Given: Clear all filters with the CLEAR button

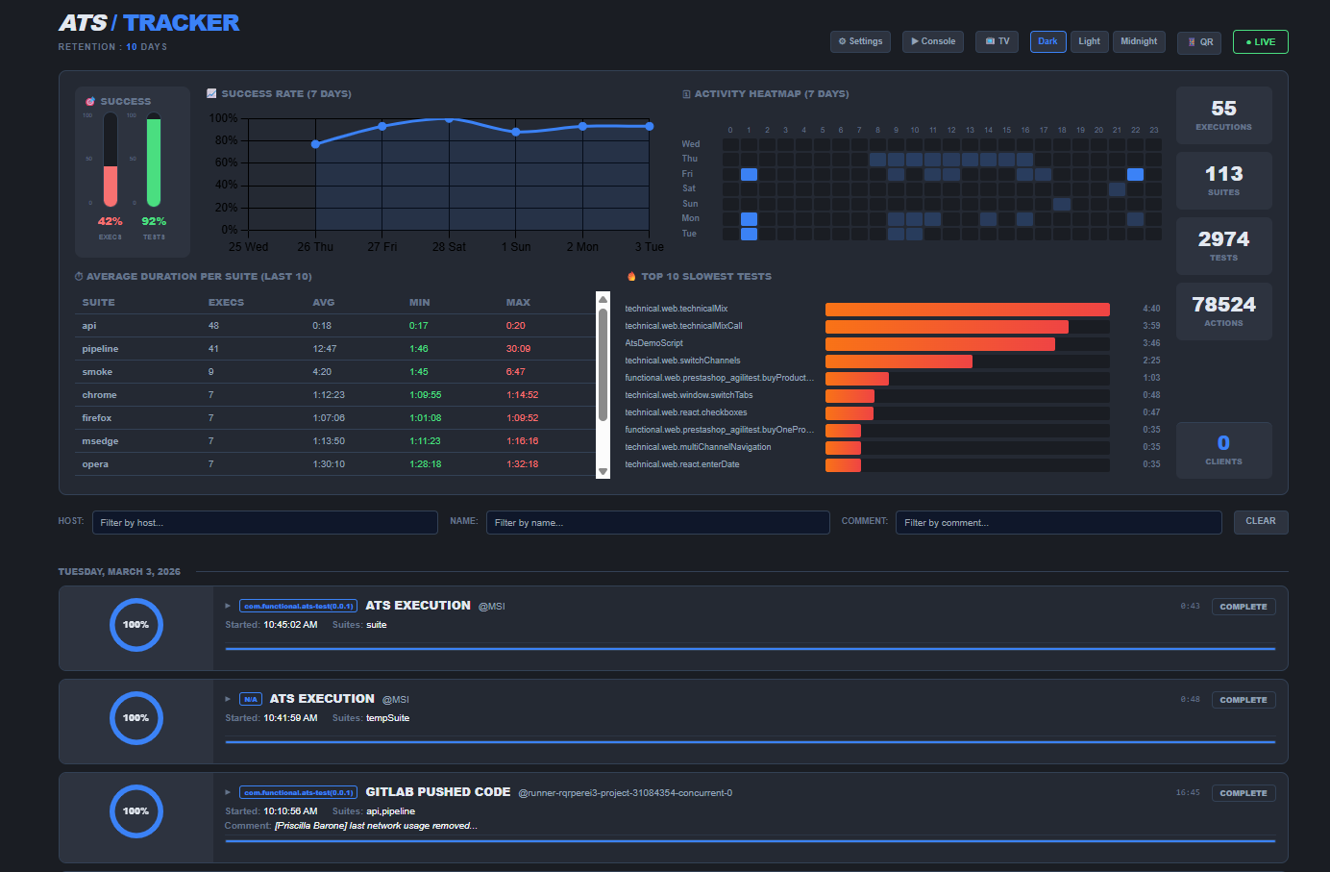Looking at the screenshot, I should point(1261,521).
